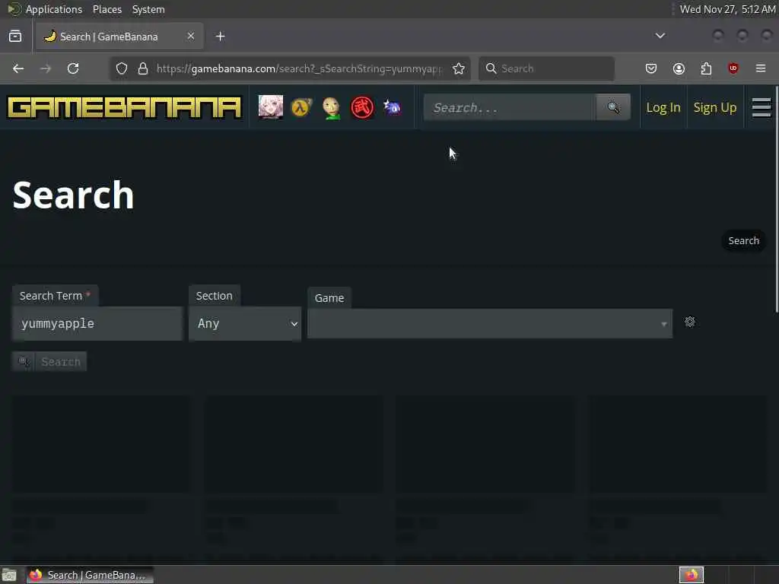Click the show desktop icon in the bottom panel

(9, 575)
